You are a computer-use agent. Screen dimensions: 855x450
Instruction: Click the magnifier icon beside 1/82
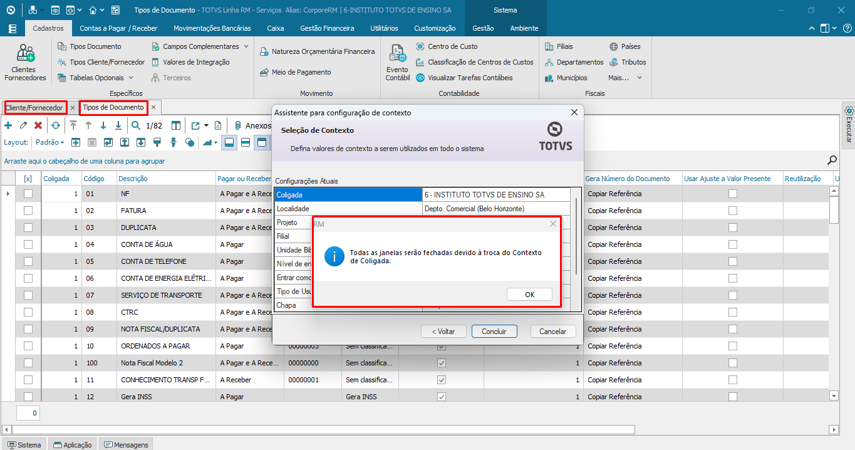point(136,125)
